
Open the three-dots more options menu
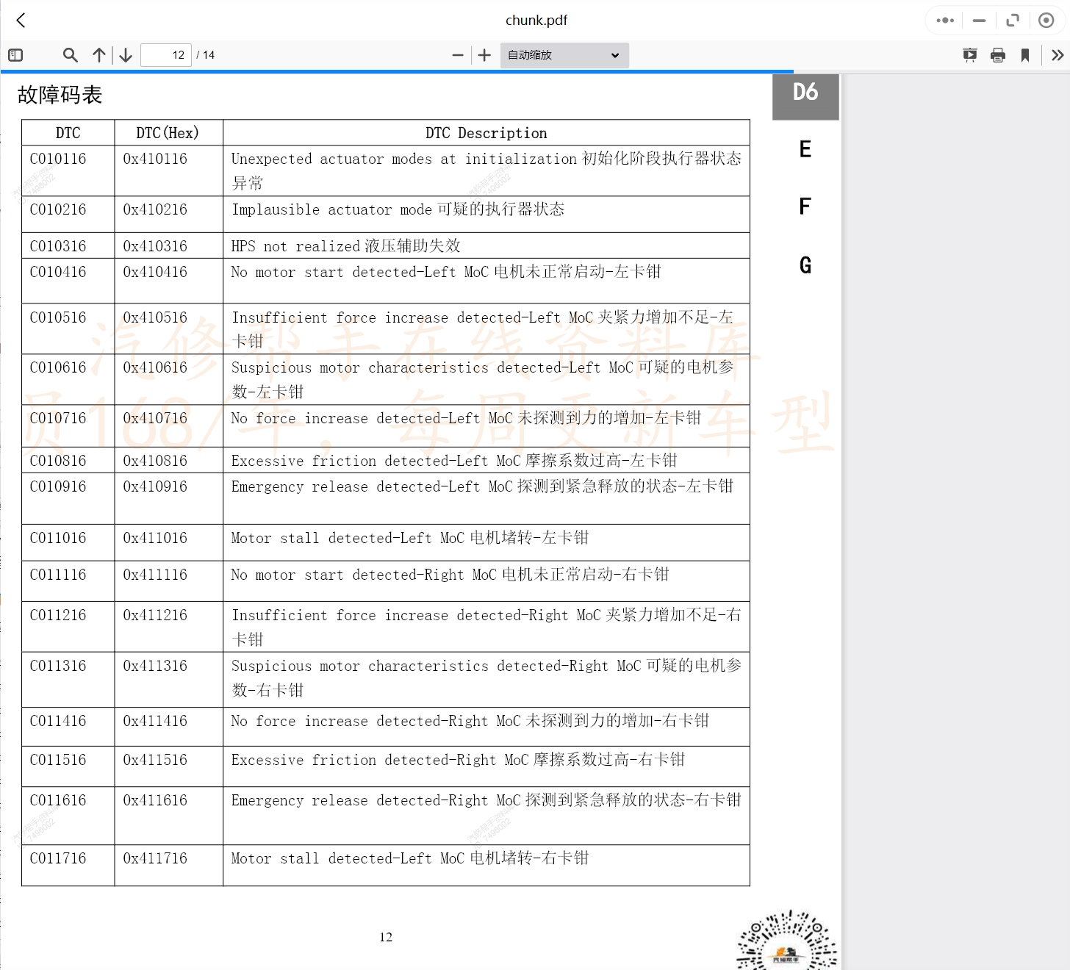pyautogui.click(x=945, y=21)
